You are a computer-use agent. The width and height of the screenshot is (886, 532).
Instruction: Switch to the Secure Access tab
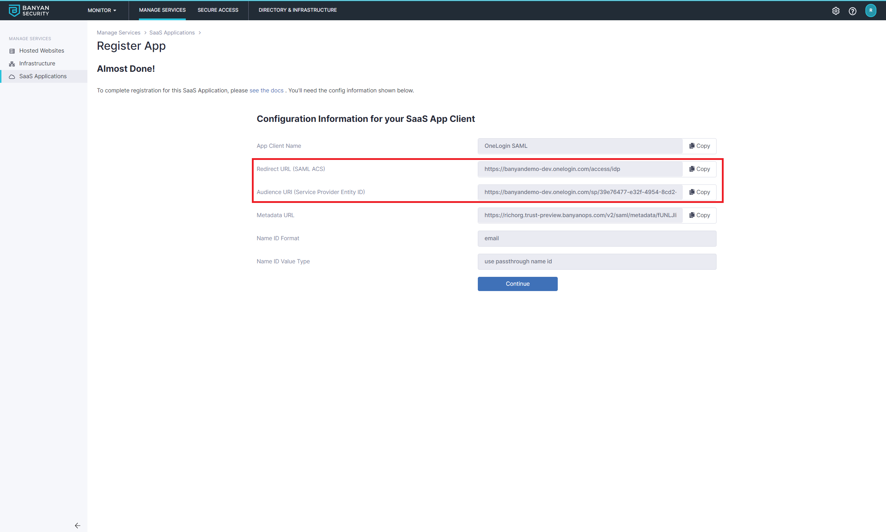click(x=218, y=10)
